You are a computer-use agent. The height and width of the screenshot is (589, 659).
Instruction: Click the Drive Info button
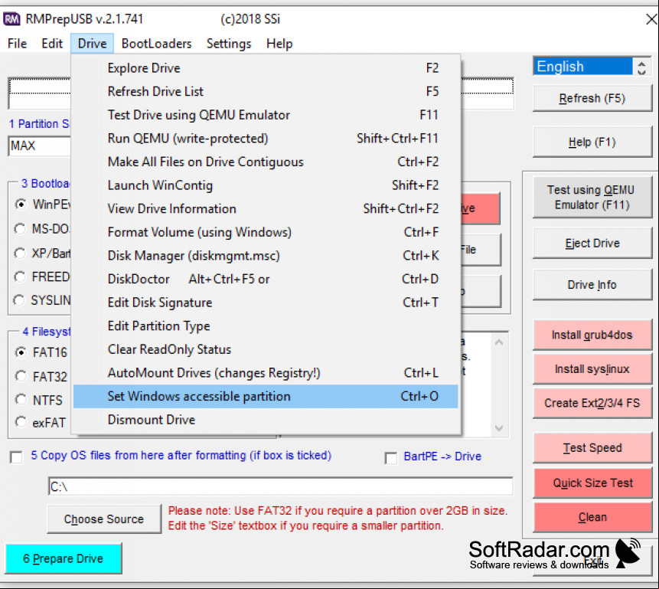(x=592, y=285)
